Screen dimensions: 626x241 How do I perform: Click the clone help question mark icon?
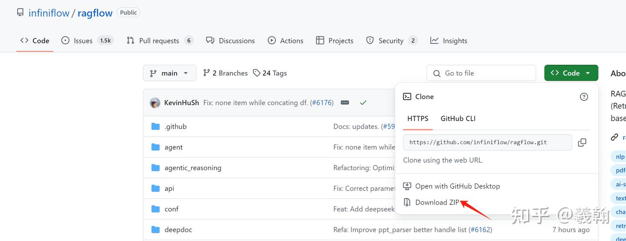pyautogui.click(x=584, y=97)
